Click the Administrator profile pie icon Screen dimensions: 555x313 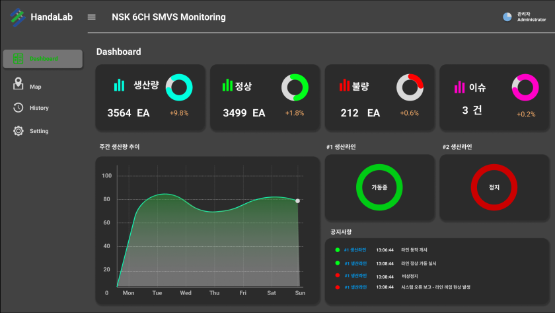tap(507, 17)
